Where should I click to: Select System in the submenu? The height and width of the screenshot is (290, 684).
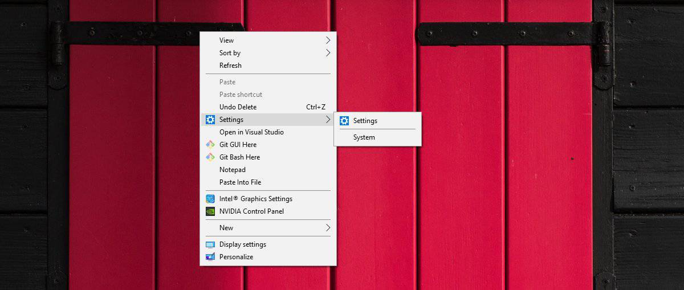click(377, 137)
